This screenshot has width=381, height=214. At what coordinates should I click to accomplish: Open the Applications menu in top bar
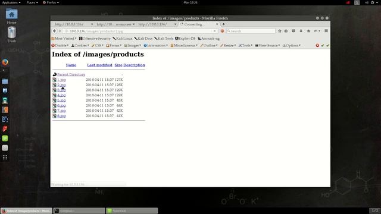pos(11,2)
